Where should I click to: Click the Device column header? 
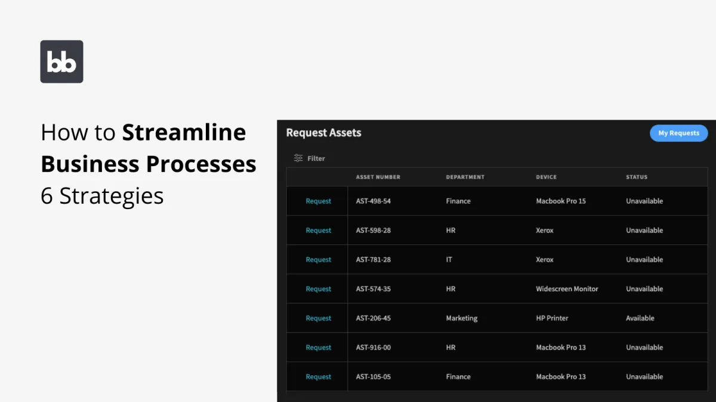(547, 177)
